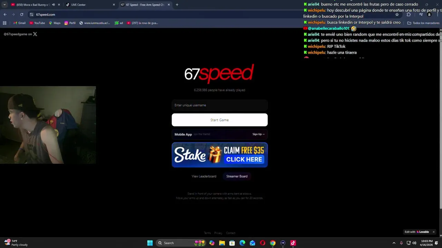Click the Start Game button

click(x=220, y=120)
